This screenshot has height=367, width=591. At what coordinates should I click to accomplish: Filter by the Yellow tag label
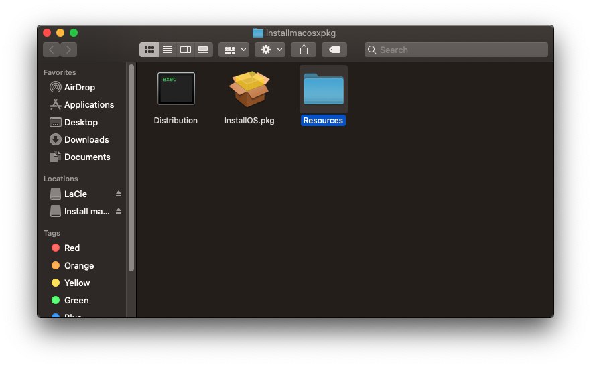(77, 283)
